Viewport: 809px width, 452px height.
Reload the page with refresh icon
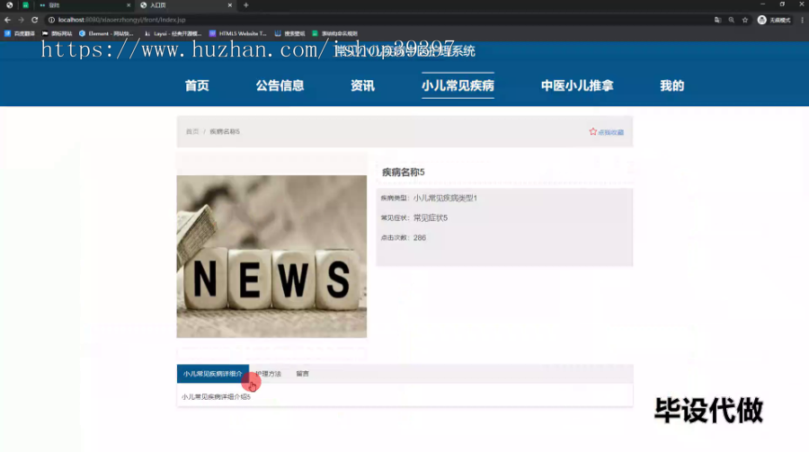(x=34, y=20)
